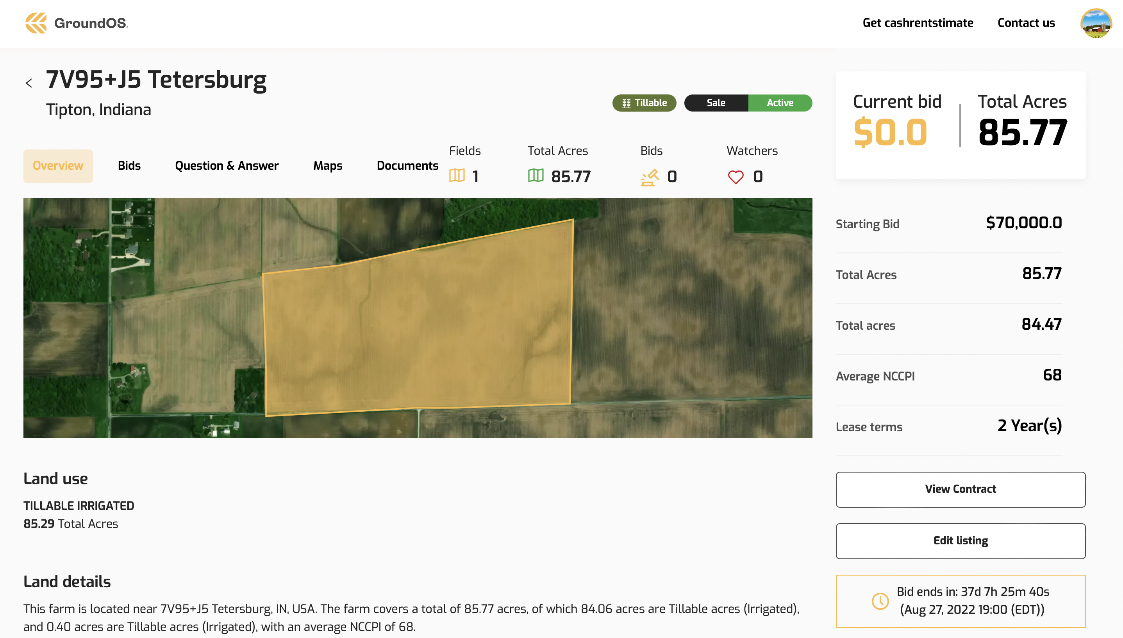Open the user profile avatar
Screen dimensions: 1123x638
1095,23
